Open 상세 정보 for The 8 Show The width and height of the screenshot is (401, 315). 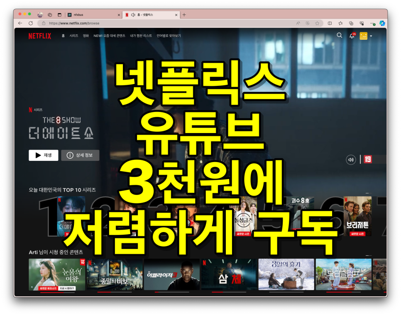(80, 155)
